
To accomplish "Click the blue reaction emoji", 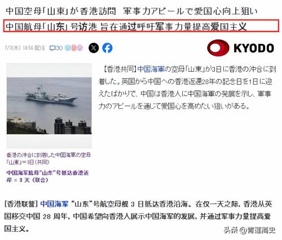I will [x=68, y=48].
